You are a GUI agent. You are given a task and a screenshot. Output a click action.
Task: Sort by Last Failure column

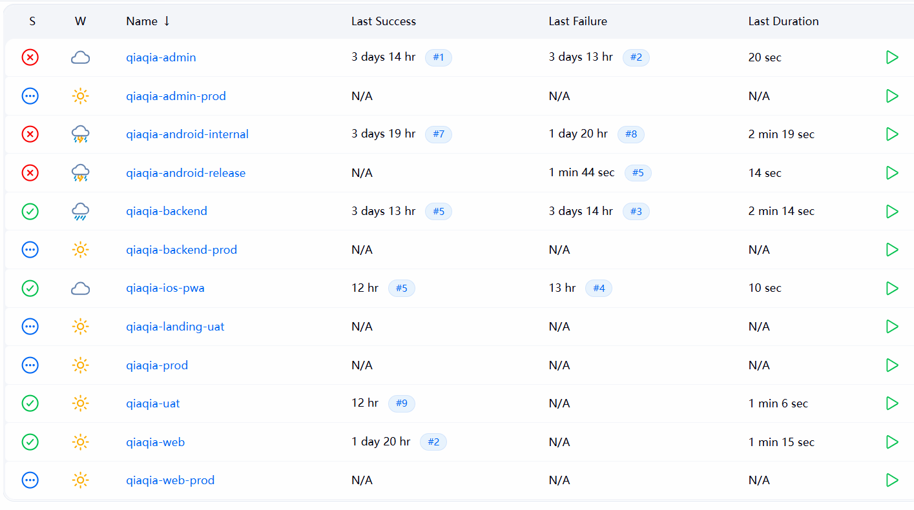(x=578, y=21)
